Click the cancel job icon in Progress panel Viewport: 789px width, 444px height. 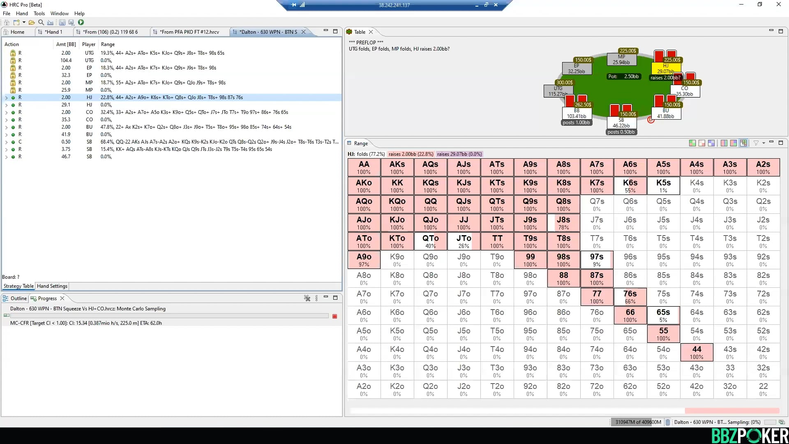click(335, 316)
